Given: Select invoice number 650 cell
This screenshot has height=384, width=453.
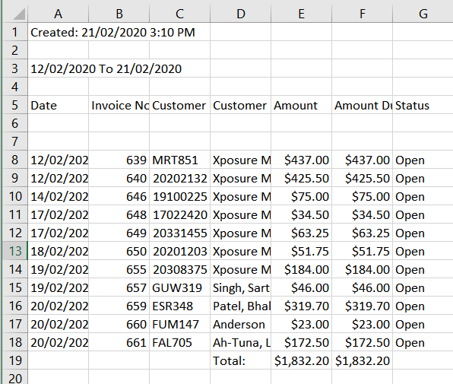Looking at the screenshot, I should pos(119,251).
